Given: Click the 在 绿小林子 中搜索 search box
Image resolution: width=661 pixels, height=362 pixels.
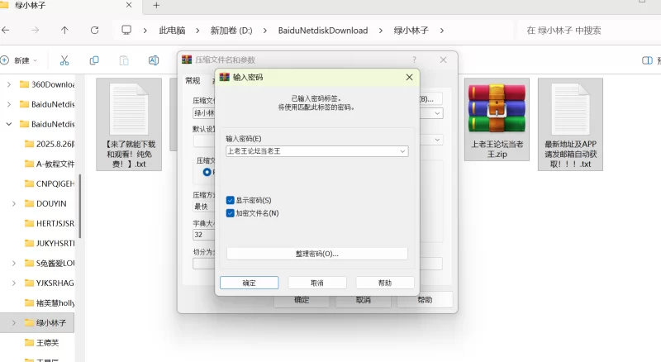Looking at the screenshot, I should pos(587,31).
